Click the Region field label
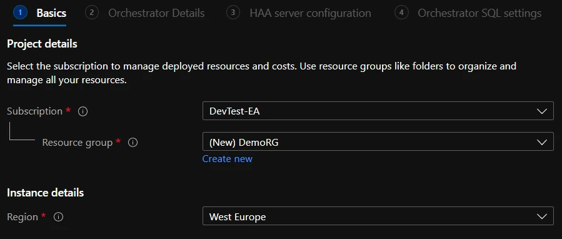The image size is (562, 239). coord(23,216)
